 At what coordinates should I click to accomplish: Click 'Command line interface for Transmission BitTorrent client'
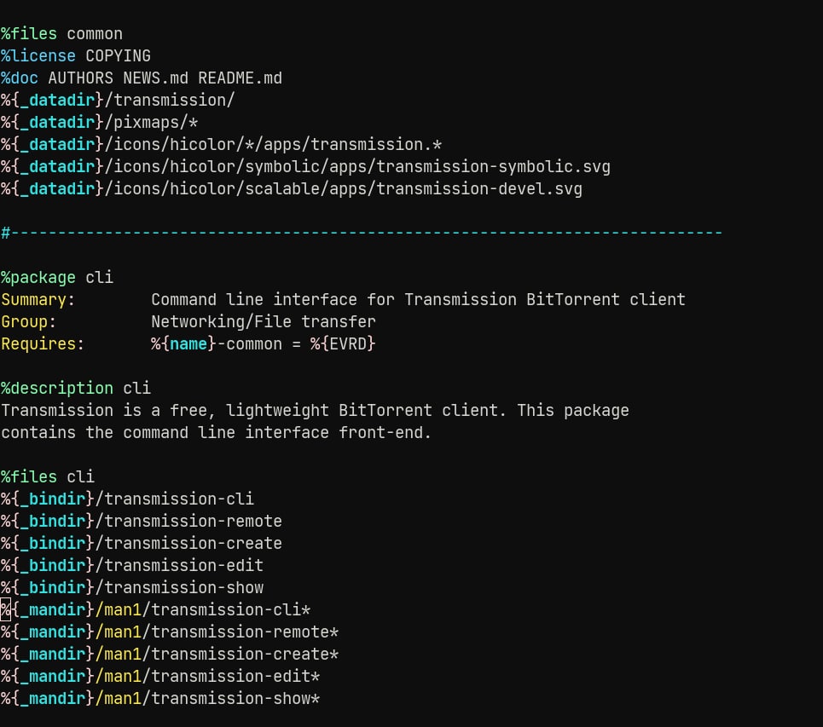point(419,299)
